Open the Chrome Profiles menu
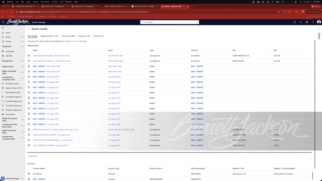 point(55,2)
